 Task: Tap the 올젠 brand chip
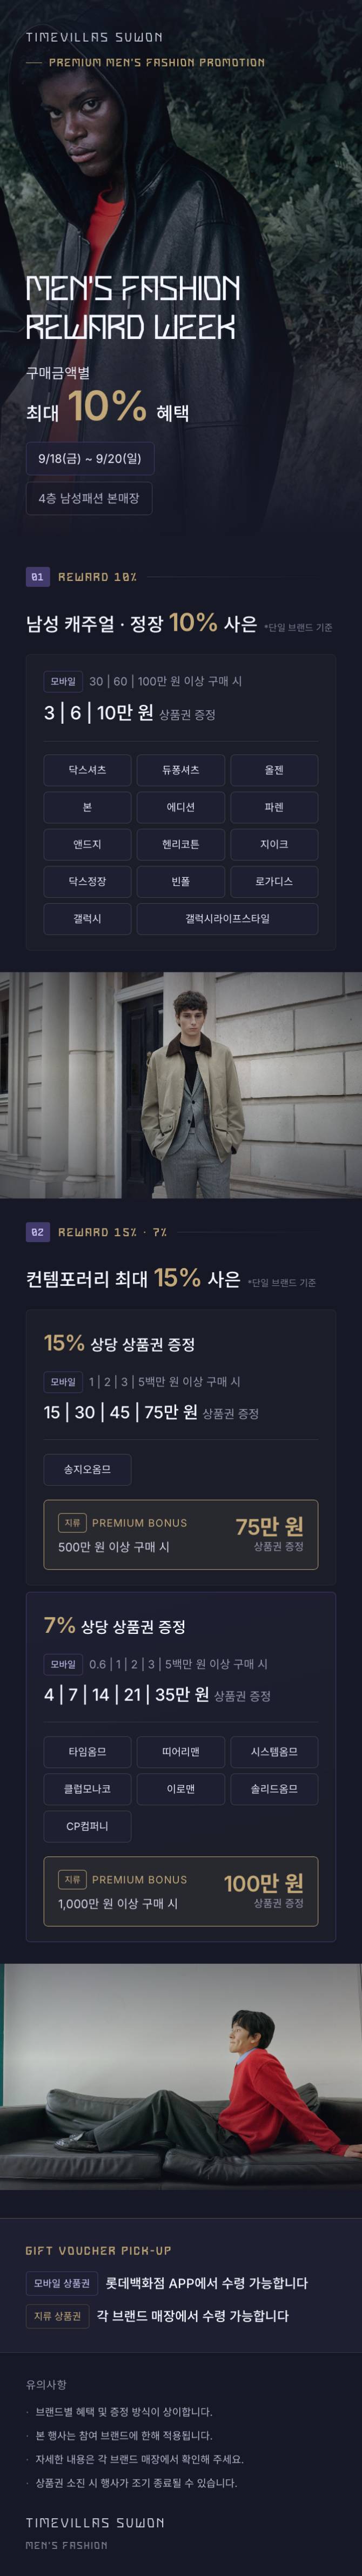pos(274,770)
